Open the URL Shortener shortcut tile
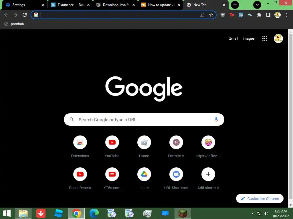The width and height of the screenshot is (293, 219). [176, 179]
